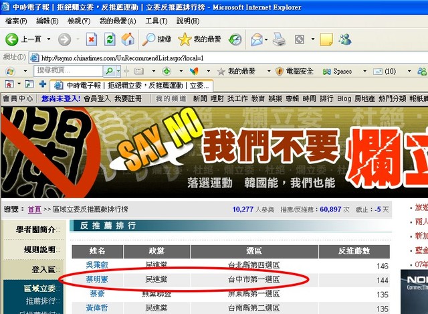Open 黃偉哲 name link
Screen dimensions: 428x314
coord(97,308)
